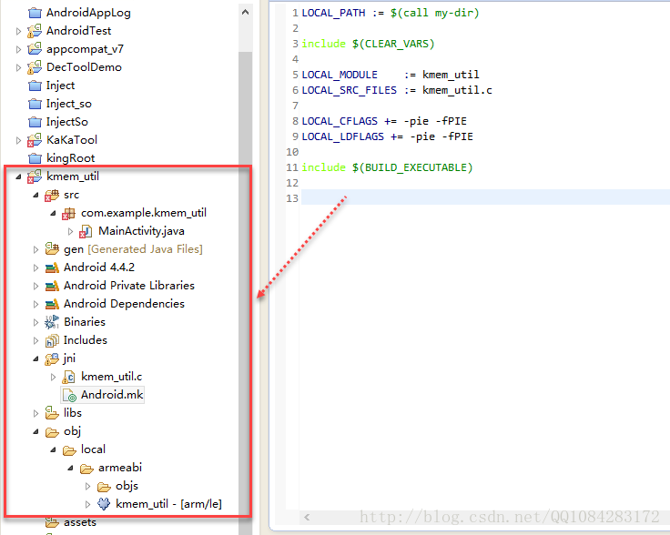Collapse the obj folder
This screenshot has width=670, height=535.
coord(36,431)
